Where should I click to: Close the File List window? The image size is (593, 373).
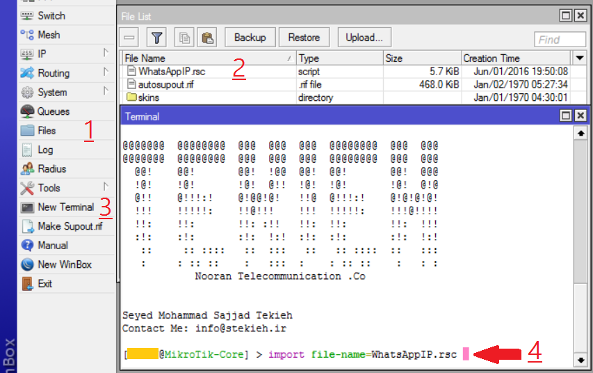[x=580, y=15]
